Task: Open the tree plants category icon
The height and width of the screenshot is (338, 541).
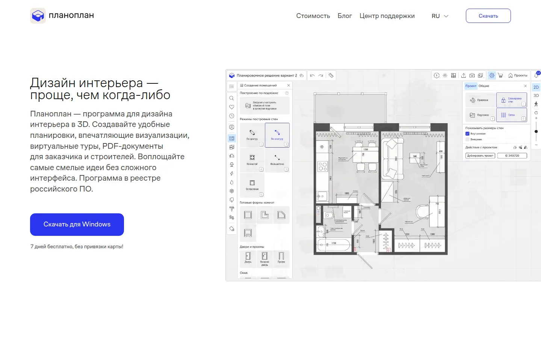Action: [x=232, y=200]
